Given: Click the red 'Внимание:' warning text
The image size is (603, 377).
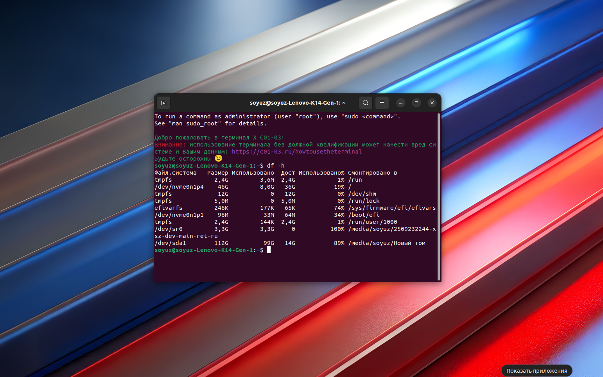Looking at the screenshot, I should (x=170, y=145).
